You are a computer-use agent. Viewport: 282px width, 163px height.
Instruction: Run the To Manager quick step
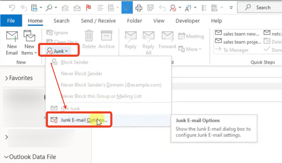232,50
